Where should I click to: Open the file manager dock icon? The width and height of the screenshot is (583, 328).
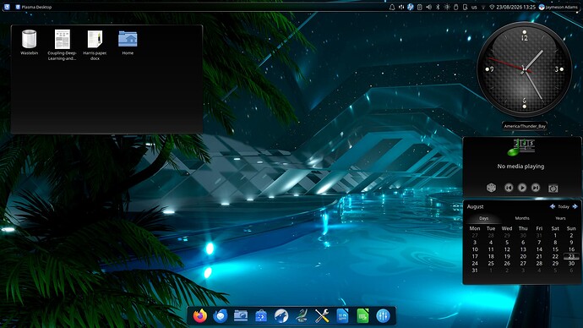(241, 316)
